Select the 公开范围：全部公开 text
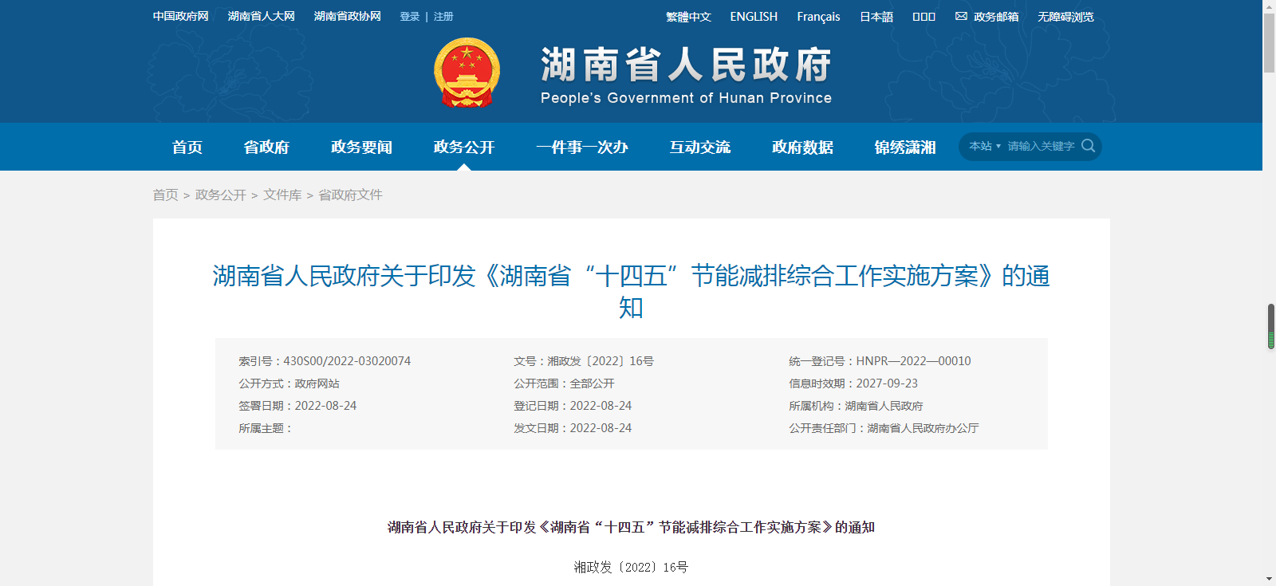 click(564, 383)
